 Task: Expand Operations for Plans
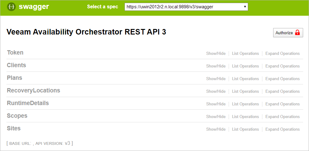click(x=283, y=79)
